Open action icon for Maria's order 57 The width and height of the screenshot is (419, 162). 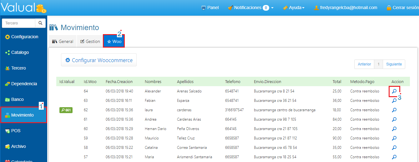click(x=394, y=157)
